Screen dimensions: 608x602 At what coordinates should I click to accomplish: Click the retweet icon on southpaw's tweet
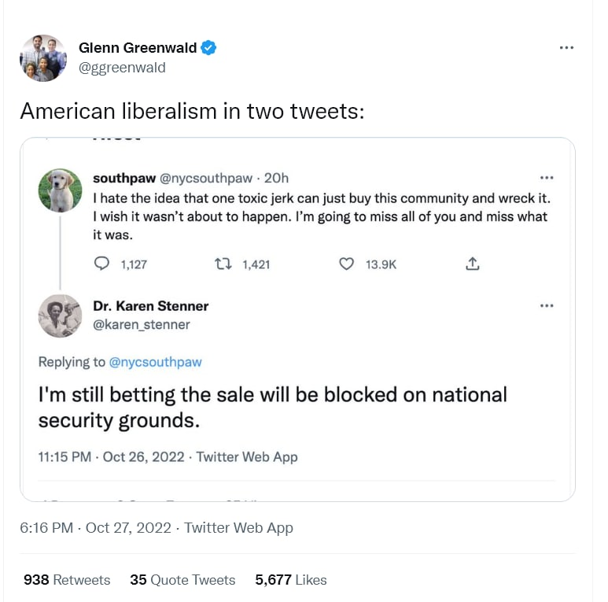(x=223, y=264)
